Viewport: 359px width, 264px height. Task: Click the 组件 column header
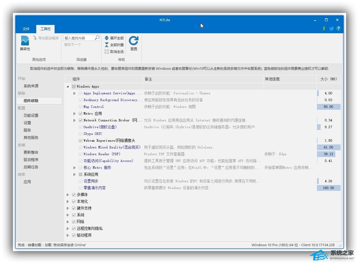click(x=104, y=79)
